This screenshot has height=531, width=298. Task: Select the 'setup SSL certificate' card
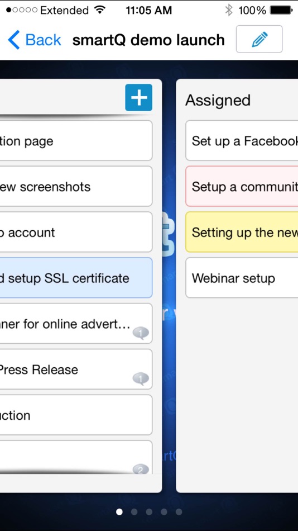76,278
